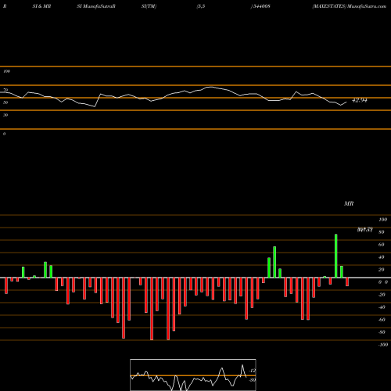The height and width of the screenshot is (391, 391).
Task: Click the -12 value in the mini chart
Action: 252,371
